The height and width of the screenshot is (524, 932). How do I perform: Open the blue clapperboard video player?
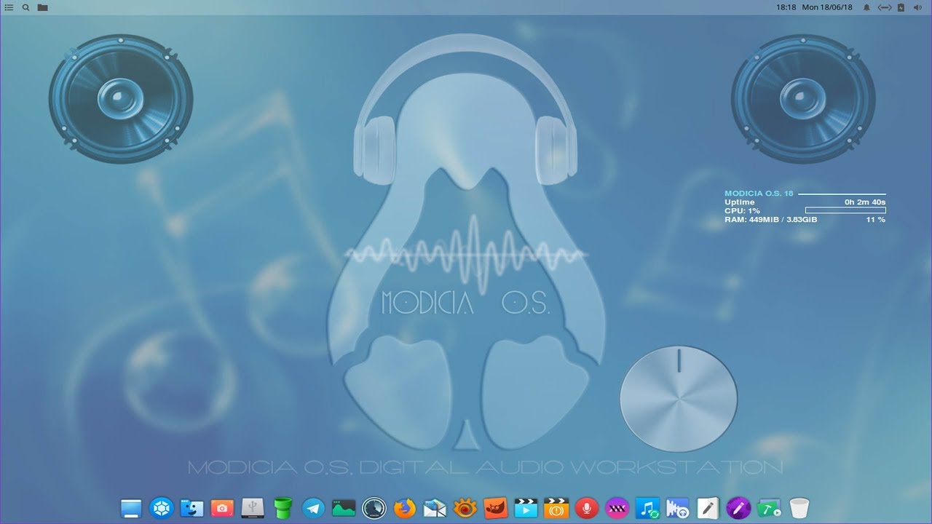(x=526, y=508)
